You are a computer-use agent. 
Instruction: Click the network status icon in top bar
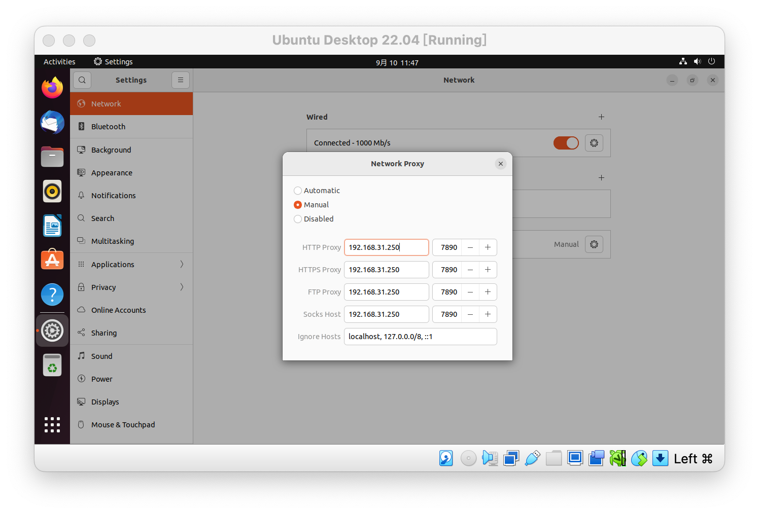click(683, 61)
